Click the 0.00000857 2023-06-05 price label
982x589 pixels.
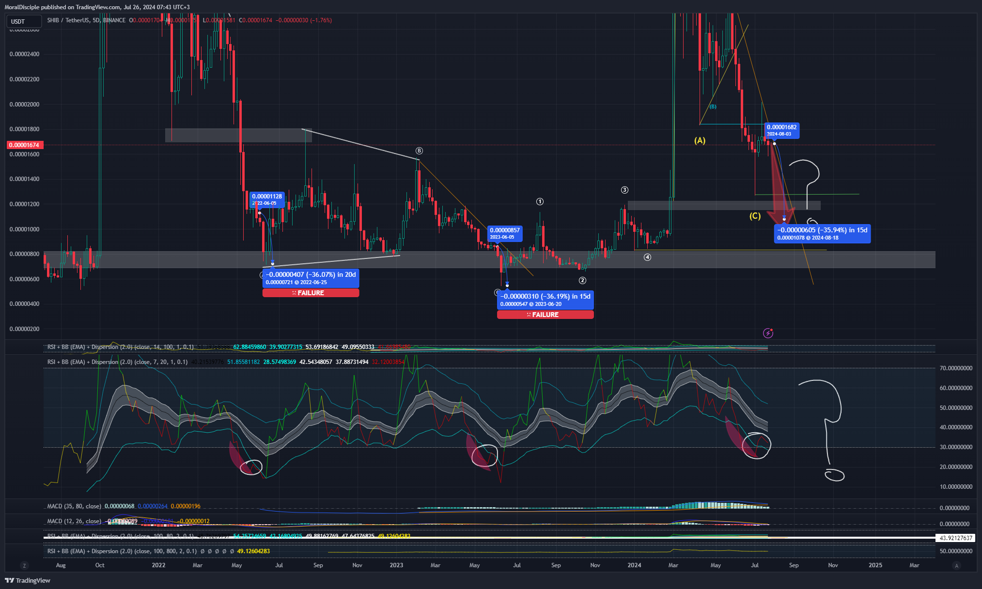(504, 233)
